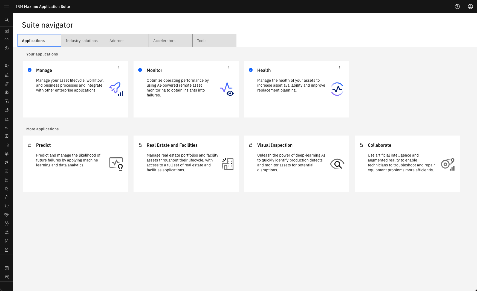477x291 pixels.
Task: Open the user profile icon
Action: pos(470,7)
